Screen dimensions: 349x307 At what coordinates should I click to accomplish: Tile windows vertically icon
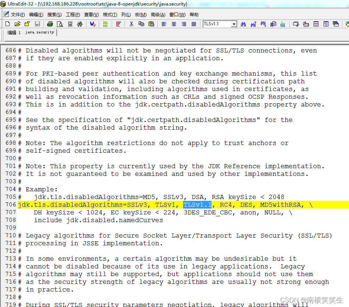pyautogui.click(x=326, y=24)
